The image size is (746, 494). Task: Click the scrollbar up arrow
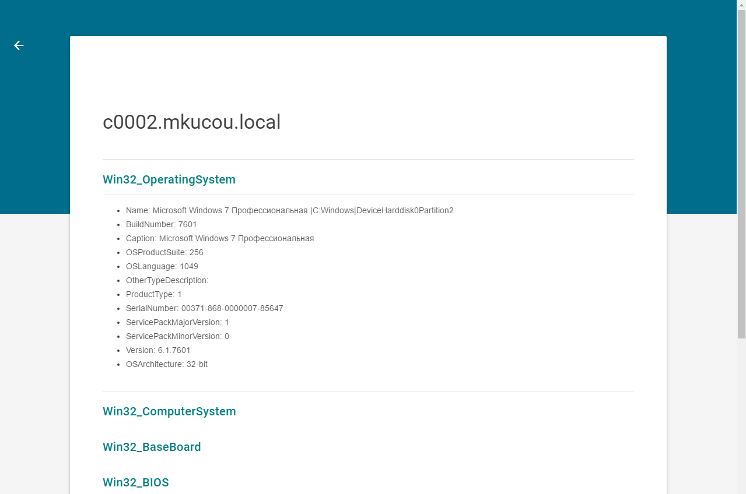741,5
